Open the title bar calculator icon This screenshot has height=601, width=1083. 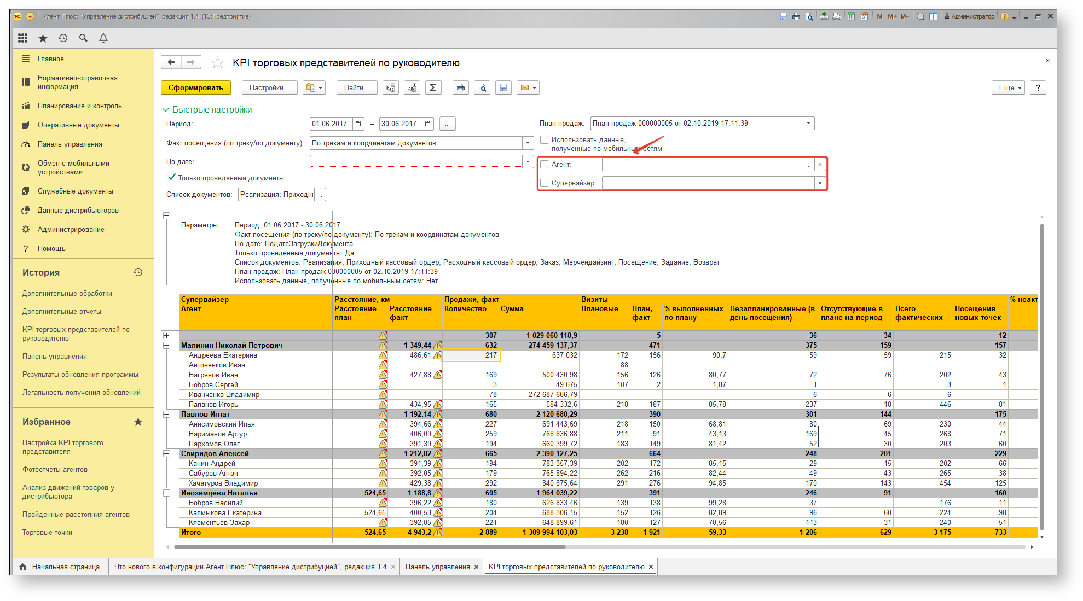[x=851, y=16]
